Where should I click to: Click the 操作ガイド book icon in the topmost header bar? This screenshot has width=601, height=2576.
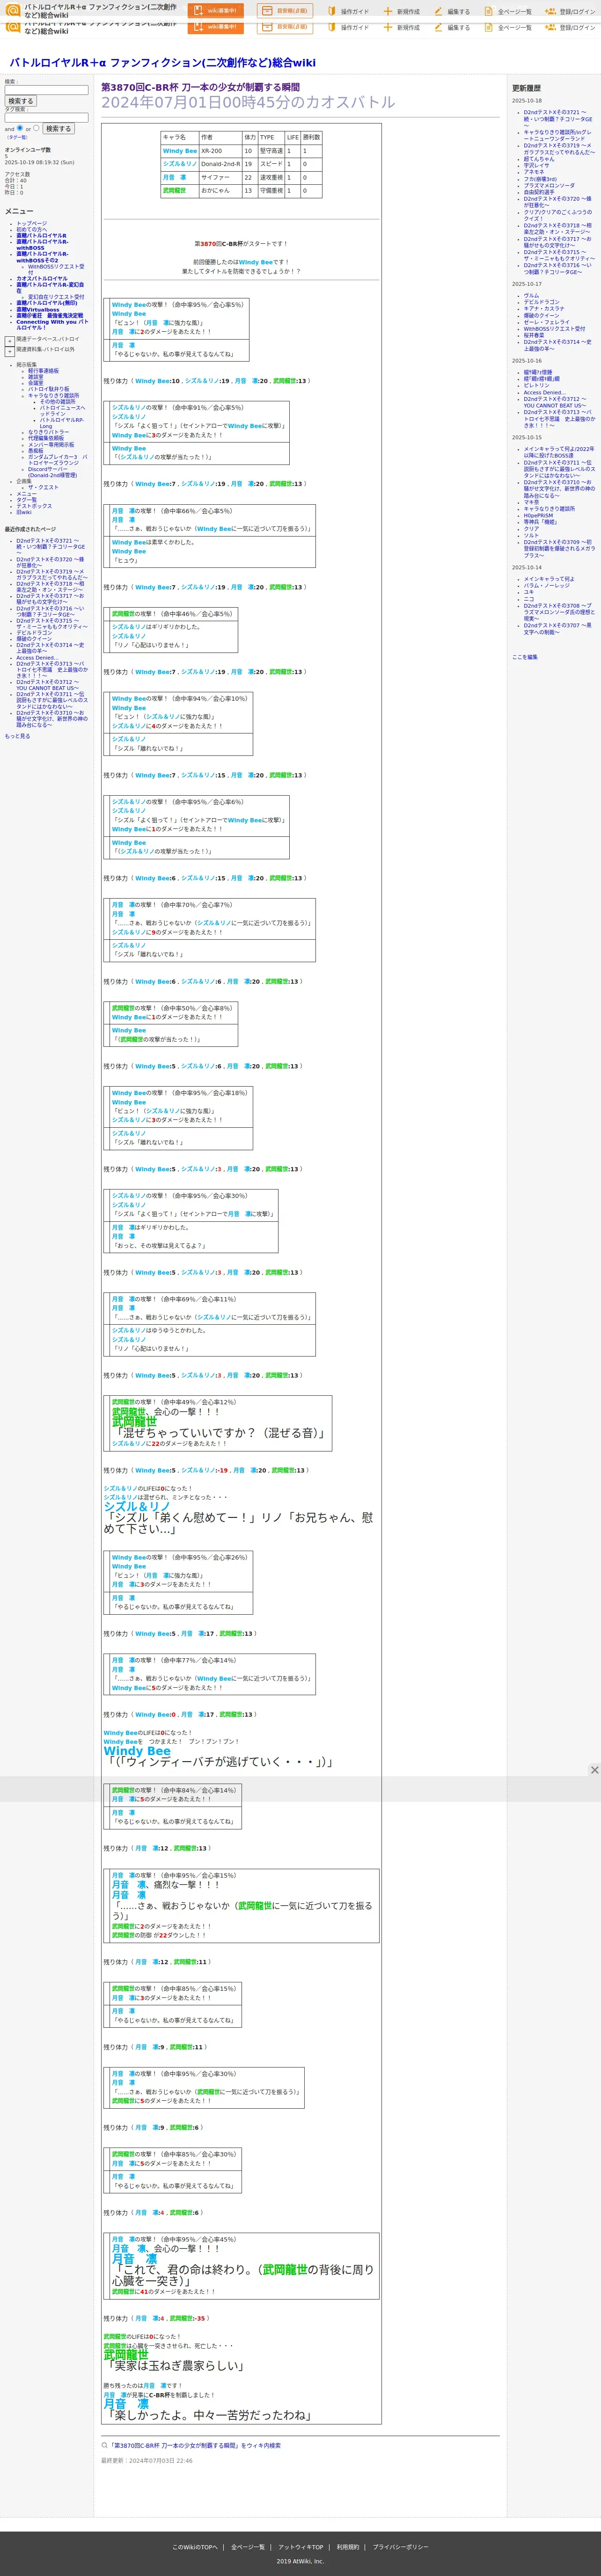point(332,11)
